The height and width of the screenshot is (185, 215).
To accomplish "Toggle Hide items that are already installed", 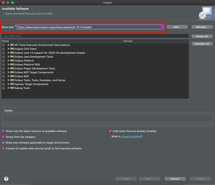I will [110, 131].
